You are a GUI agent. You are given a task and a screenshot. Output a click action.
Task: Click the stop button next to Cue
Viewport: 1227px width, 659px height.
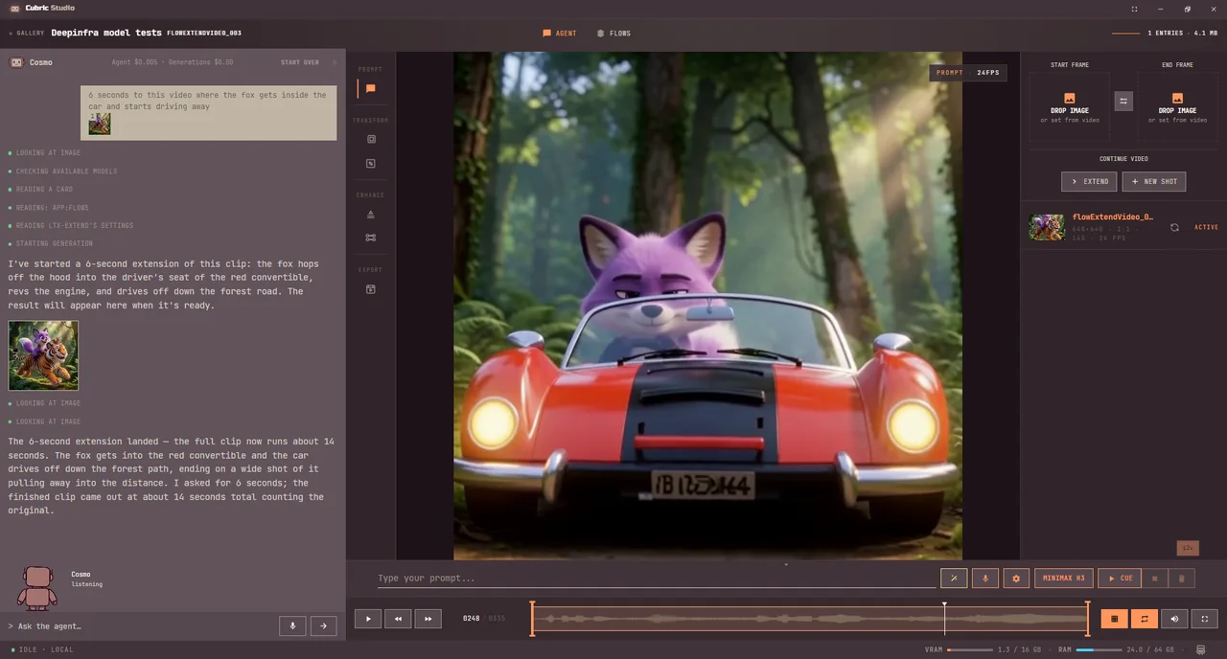[1154, 578]
